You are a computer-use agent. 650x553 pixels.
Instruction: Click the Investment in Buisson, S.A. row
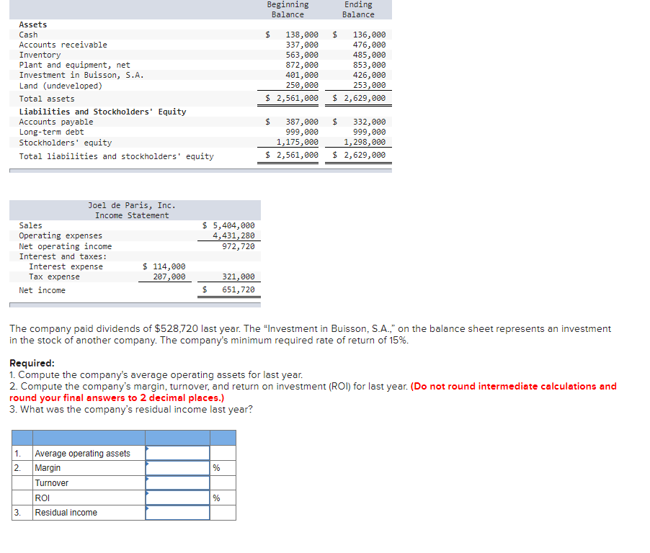tap(200, 75)
